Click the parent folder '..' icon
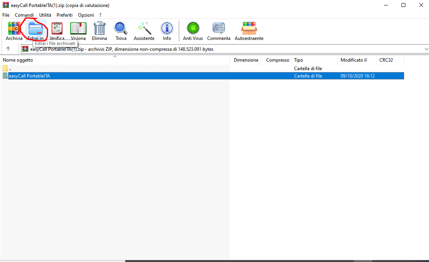The image size is (429, 262). 5,68
